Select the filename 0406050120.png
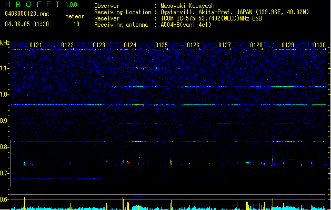Screen dimensions: 331x210 pos(27,14)
